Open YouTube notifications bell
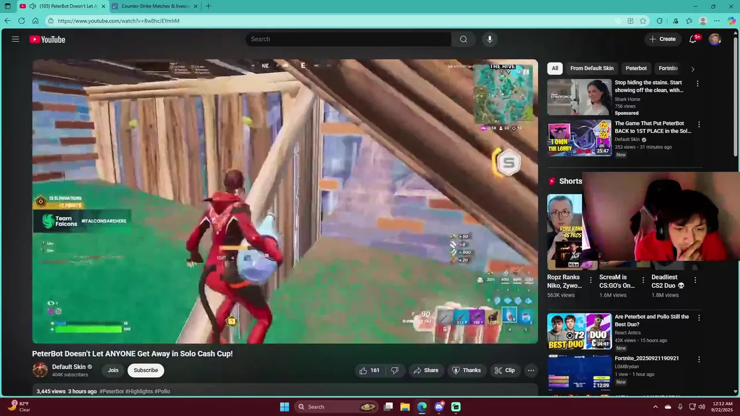Image resolution: width=740 pixels, height=416 pixels. point(693,39)
